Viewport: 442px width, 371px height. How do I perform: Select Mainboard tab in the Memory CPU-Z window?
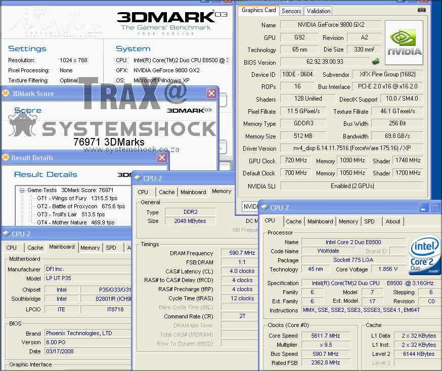(193, 192)
